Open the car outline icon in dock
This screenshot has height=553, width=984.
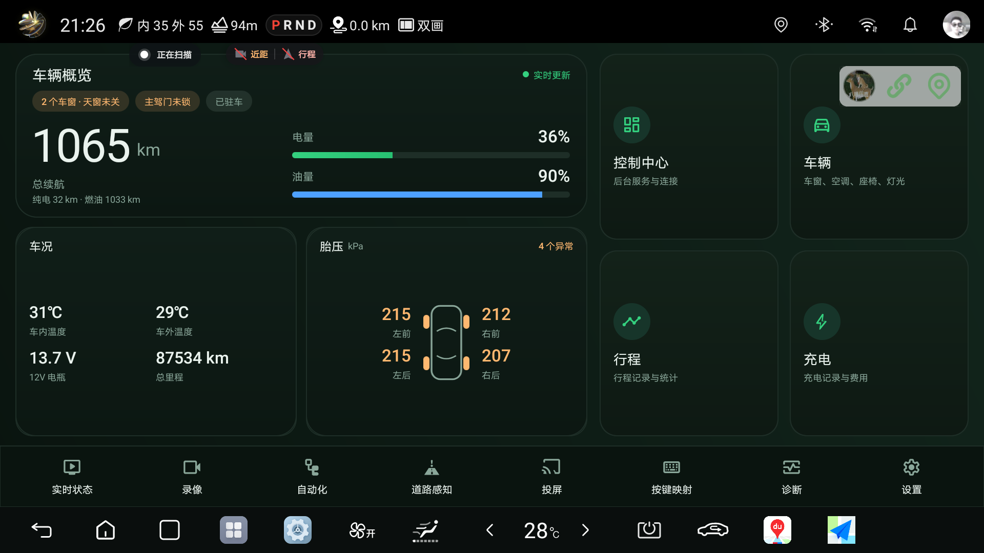(713, 530)
